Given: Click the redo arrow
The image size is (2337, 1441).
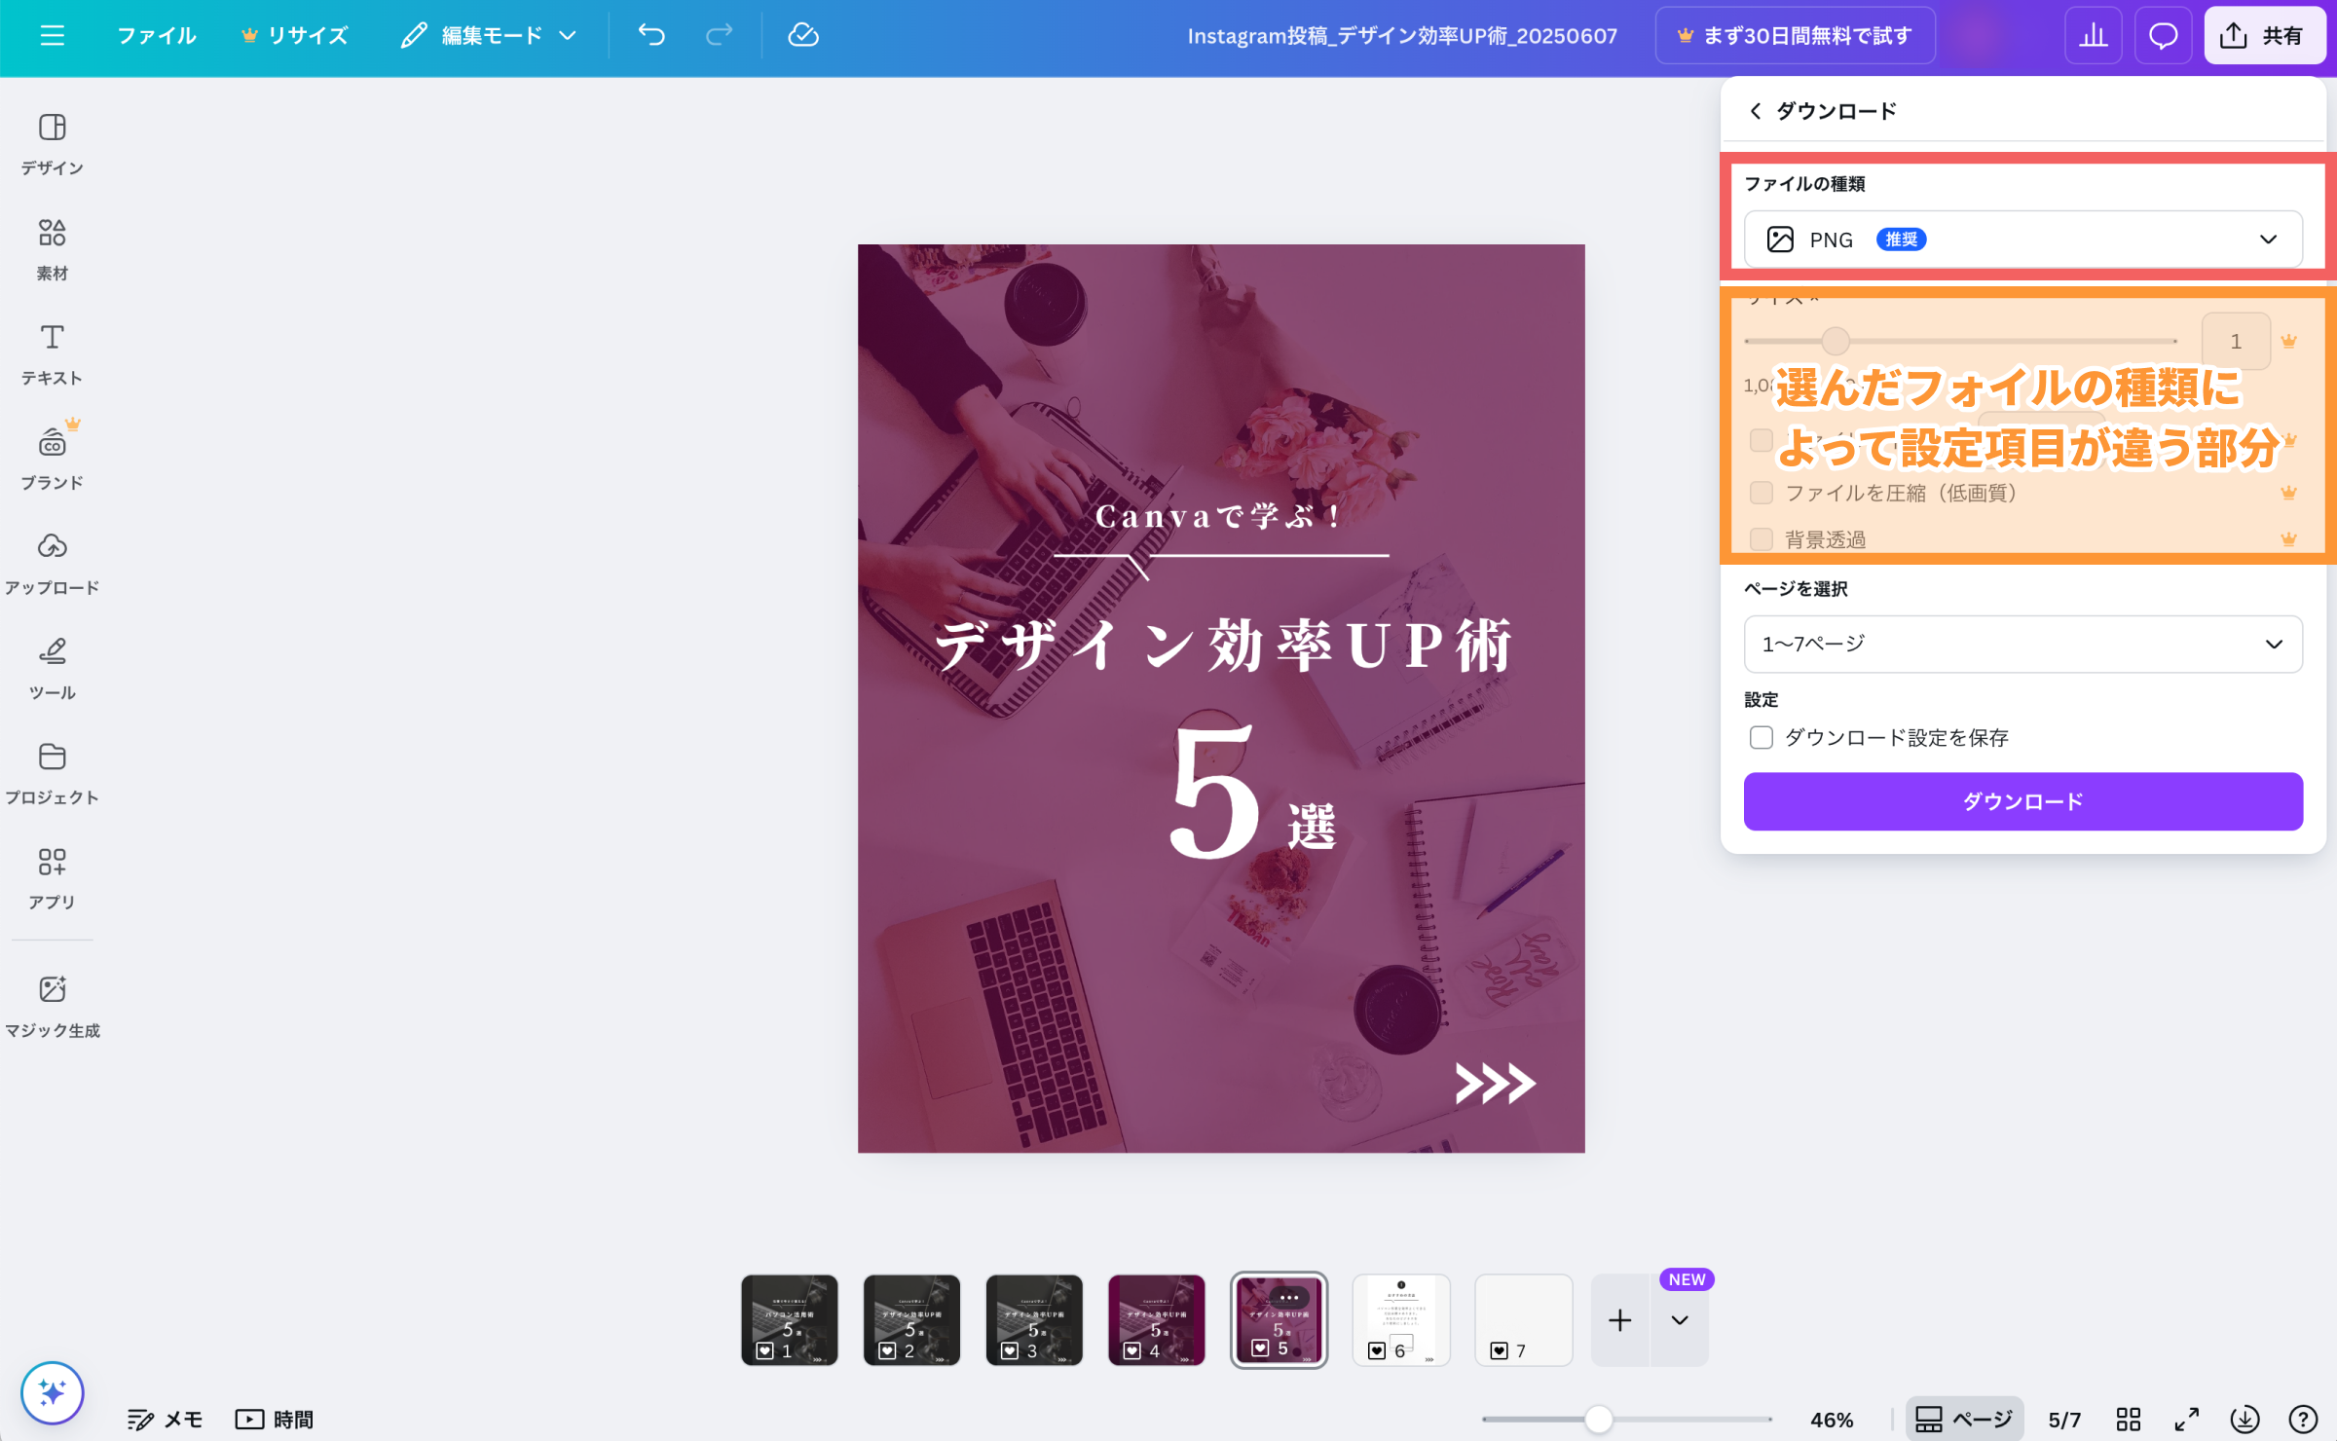Looking at the screenshot, I should point(719,36).
